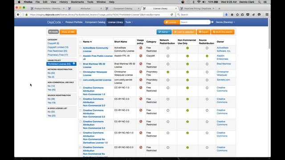
Task: Click the browser back arrow button
Action: point(18,15)
